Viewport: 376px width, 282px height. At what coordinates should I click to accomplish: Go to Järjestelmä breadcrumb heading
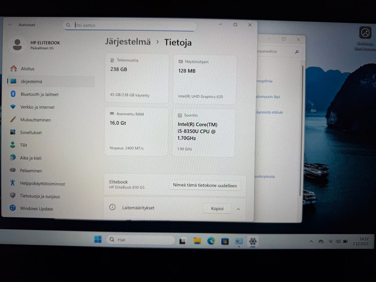tap(128, 42)
